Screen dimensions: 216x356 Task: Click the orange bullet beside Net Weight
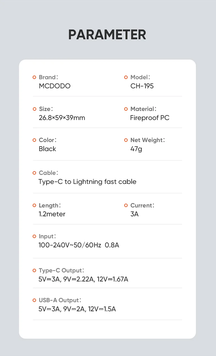coord(126,140)
